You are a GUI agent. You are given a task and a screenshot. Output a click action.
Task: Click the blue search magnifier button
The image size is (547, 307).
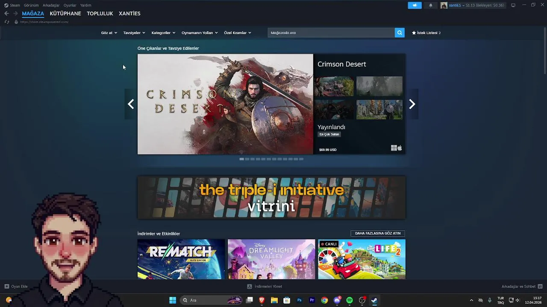coord(400,33)
